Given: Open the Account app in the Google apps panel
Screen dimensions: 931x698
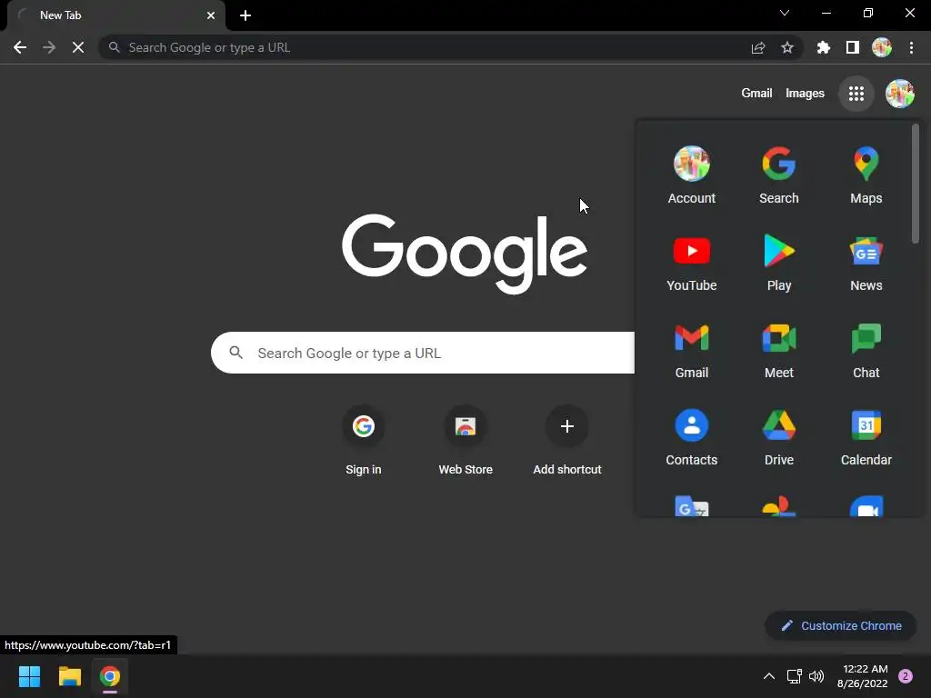Looking at the screenshot, I should tap(692, 174).
